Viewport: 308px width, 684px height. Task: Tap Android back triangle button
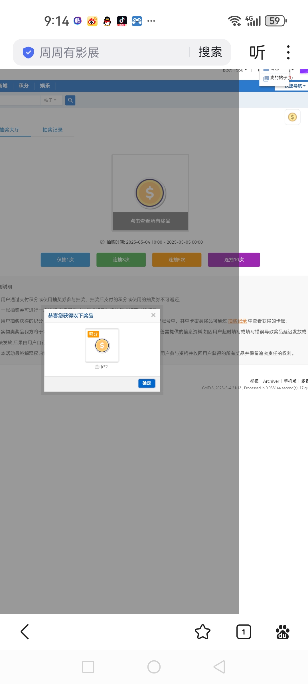tap(219, 667)
